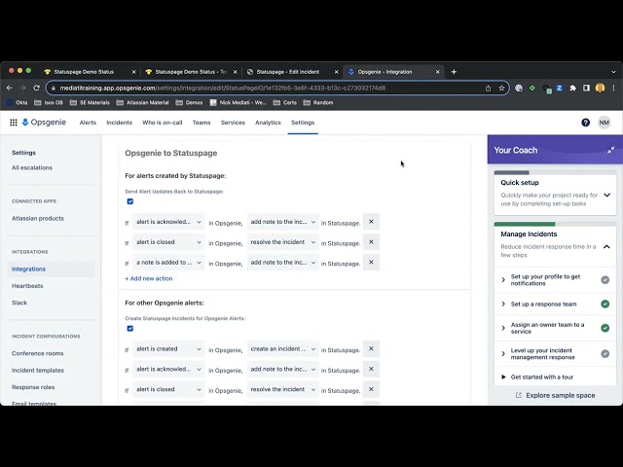Close the Opsgenie - Integration browser tab
Screen dimensions: 623x467
[x=437, y=72]
